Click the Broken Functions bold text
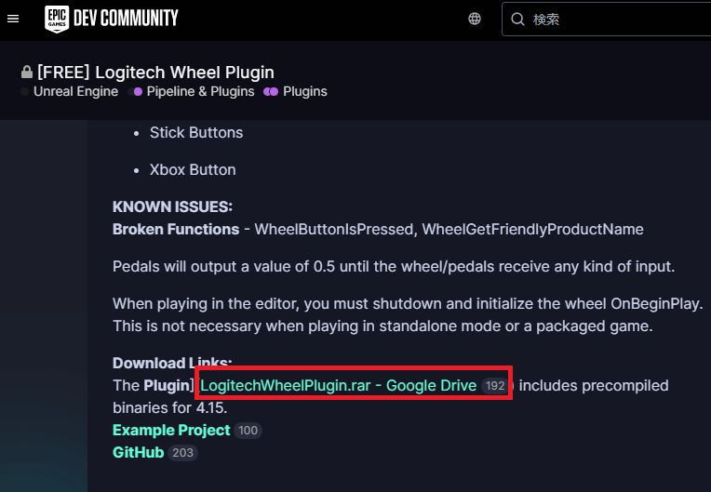 click(x=176, y=229)
